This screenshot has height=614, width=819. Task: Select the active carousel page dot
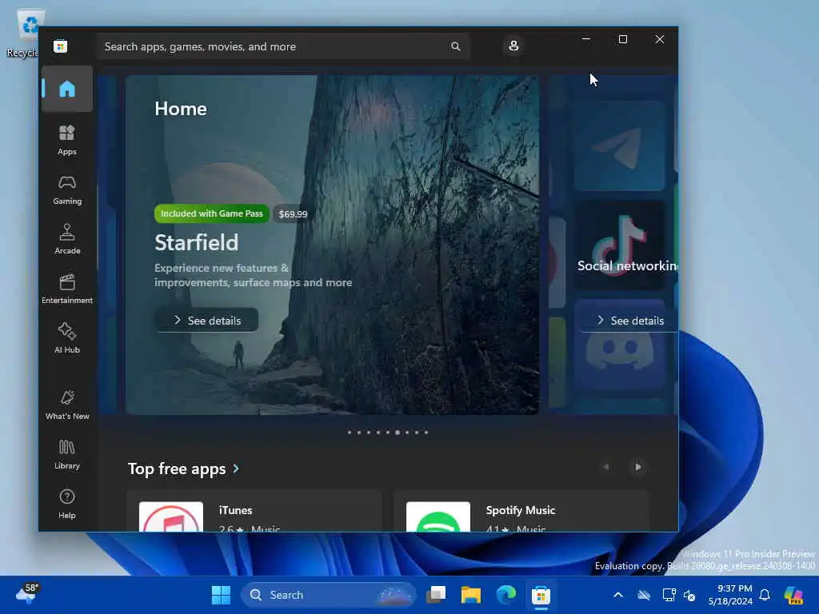click(398, 433)
